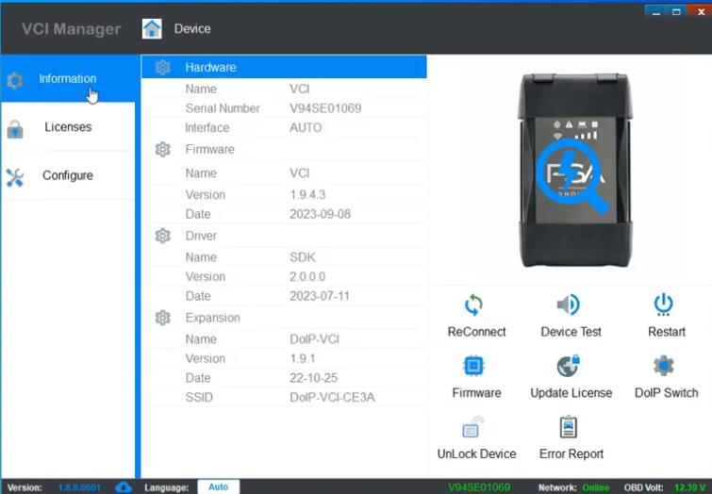Click the ReConnect label
Viewport: 712px width, 494px height.
tap(476, 332)
